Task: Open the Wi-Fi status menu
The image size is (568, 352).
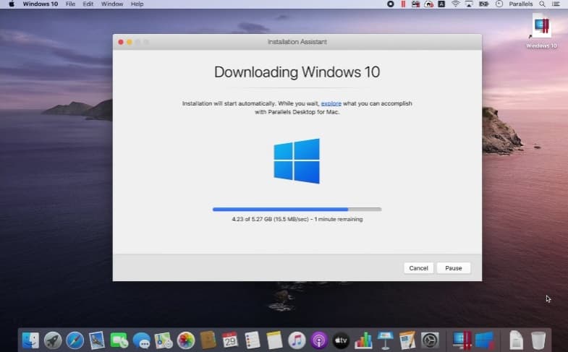Action: point(455,4)
